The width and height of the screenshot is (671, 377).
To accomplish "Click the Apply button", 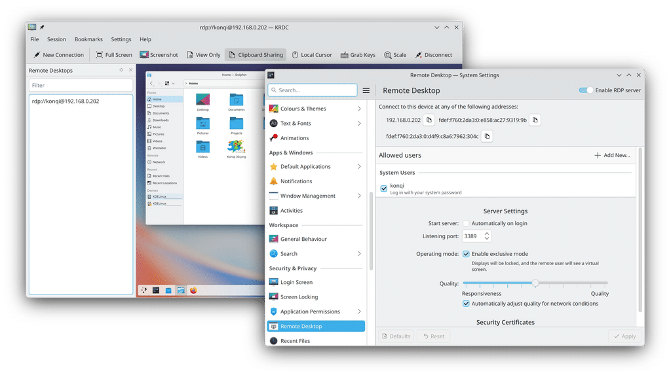I will (624, 336).
